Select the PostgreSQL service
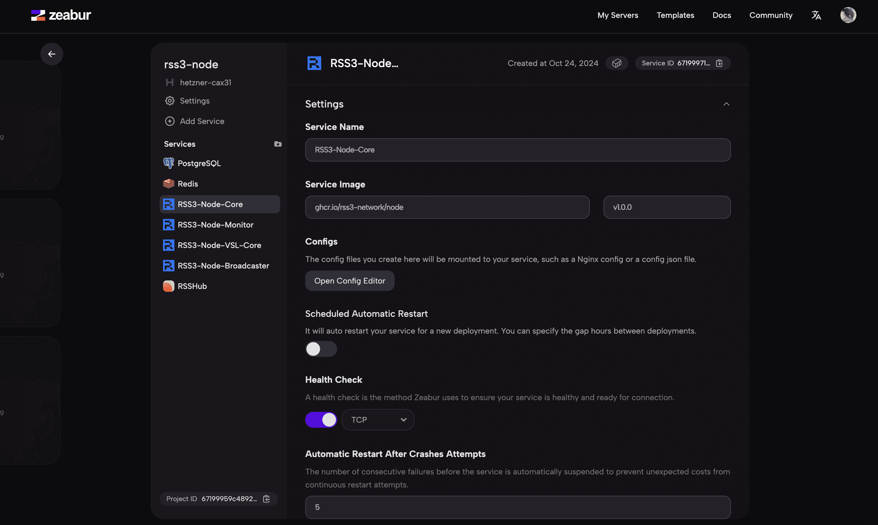 point(220,163)
